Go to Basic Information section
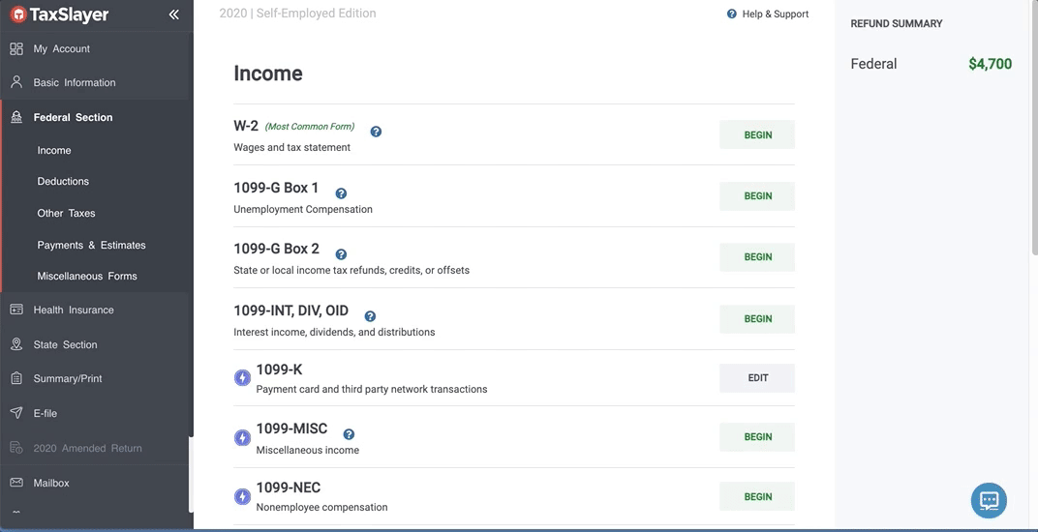The height and width of the screenshot is (532, 1038). (x=74, y=82)
